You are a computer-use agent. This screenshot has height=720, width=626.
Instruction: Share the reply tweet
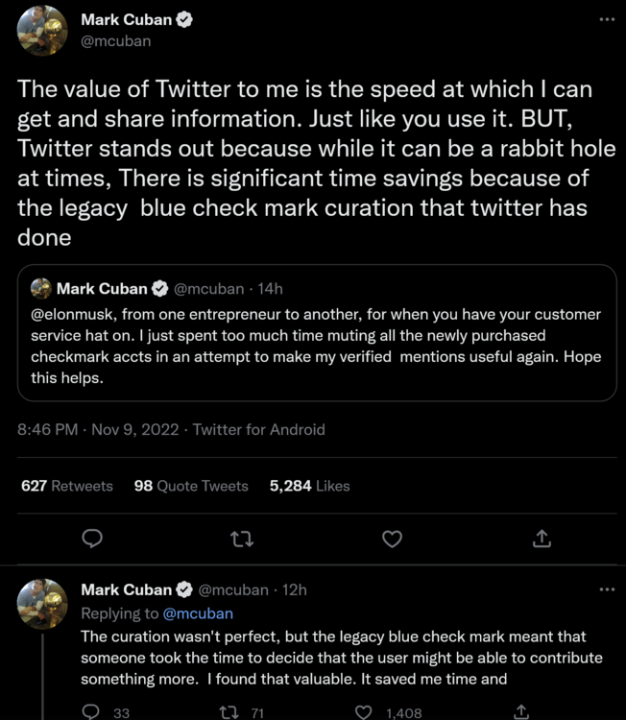point(521,711)
